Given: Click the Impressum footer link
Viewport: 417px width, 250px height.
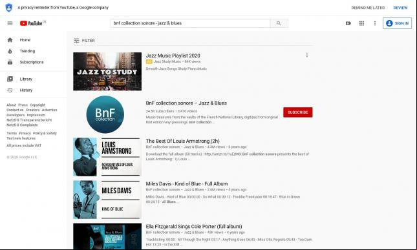Looking at the screenshot, I should coord(36,115).
